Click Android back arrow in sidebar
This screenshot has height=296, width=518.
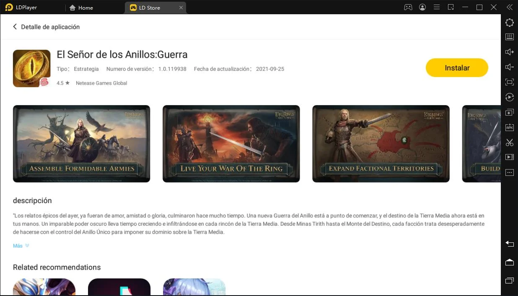[x=510, y=244]
